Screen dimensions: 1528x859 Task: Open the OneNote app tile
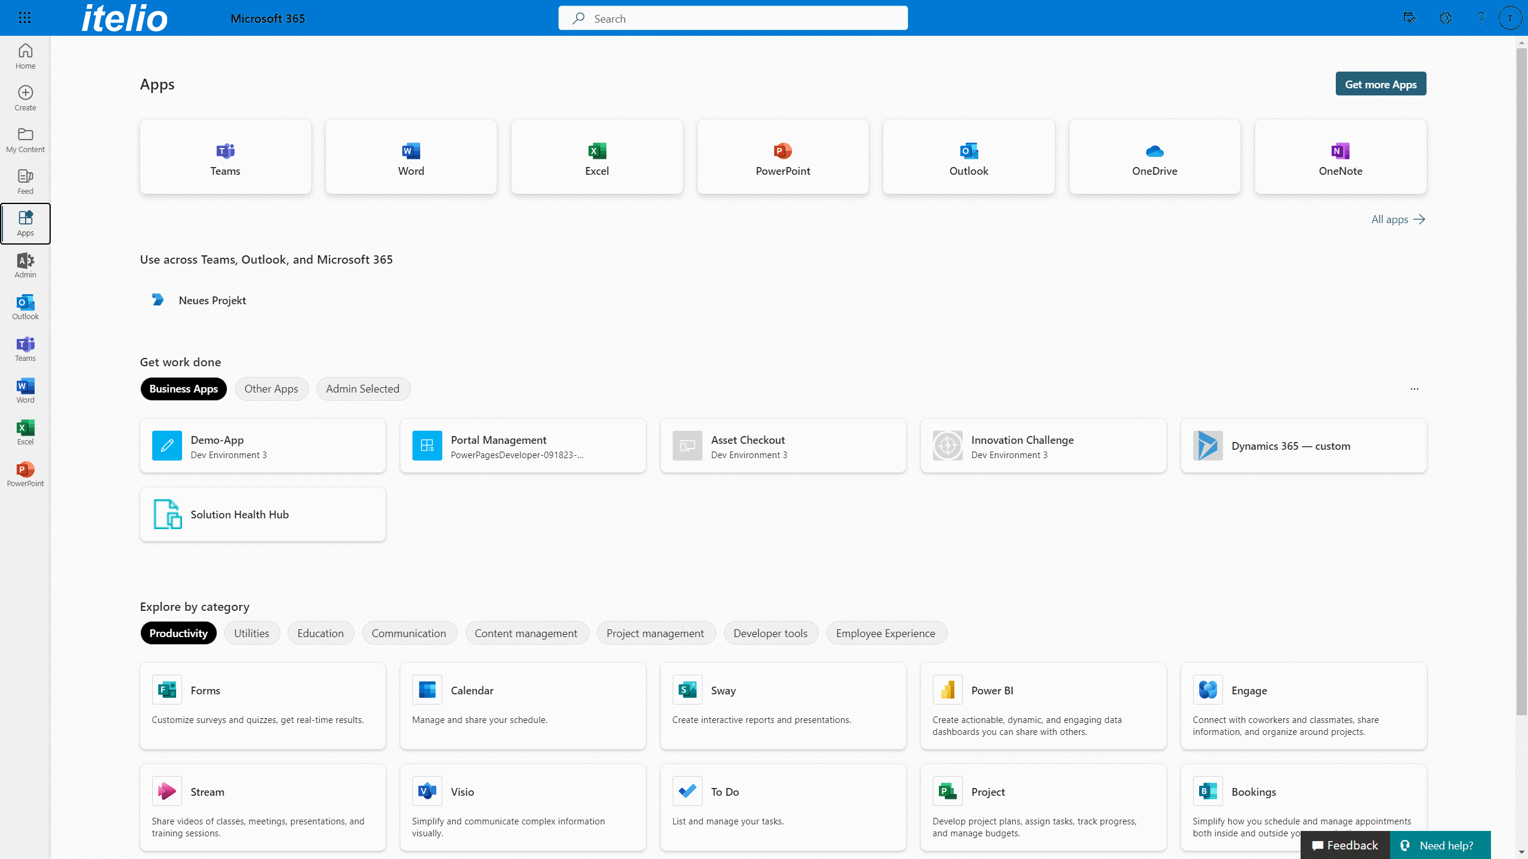(1341, 156)
